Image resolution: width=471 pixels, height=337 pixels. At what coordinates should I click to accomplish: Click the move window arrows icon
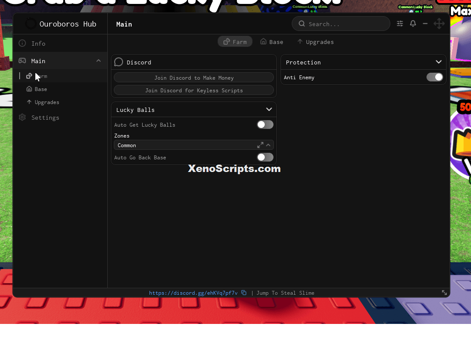[439, 24]
